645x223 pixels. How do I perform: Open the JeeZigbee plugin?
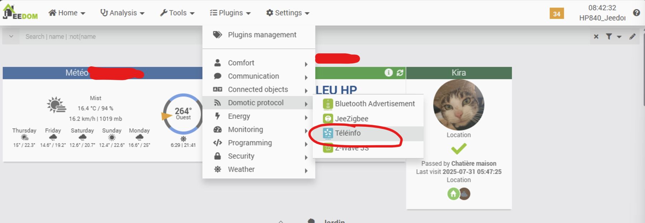click(x=351, y=118)
